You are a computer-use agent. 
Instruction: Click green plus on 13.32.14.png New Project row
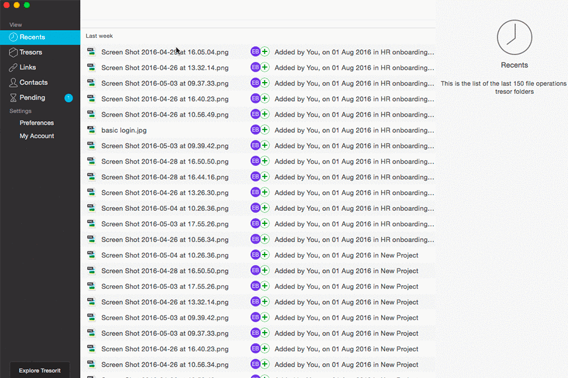point(265,302)
